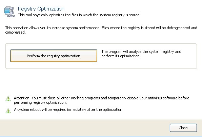The width and height of the screenshot is (202, 137).
Task: Click the "perform its optimization." text line
Action: click(121, 56)
